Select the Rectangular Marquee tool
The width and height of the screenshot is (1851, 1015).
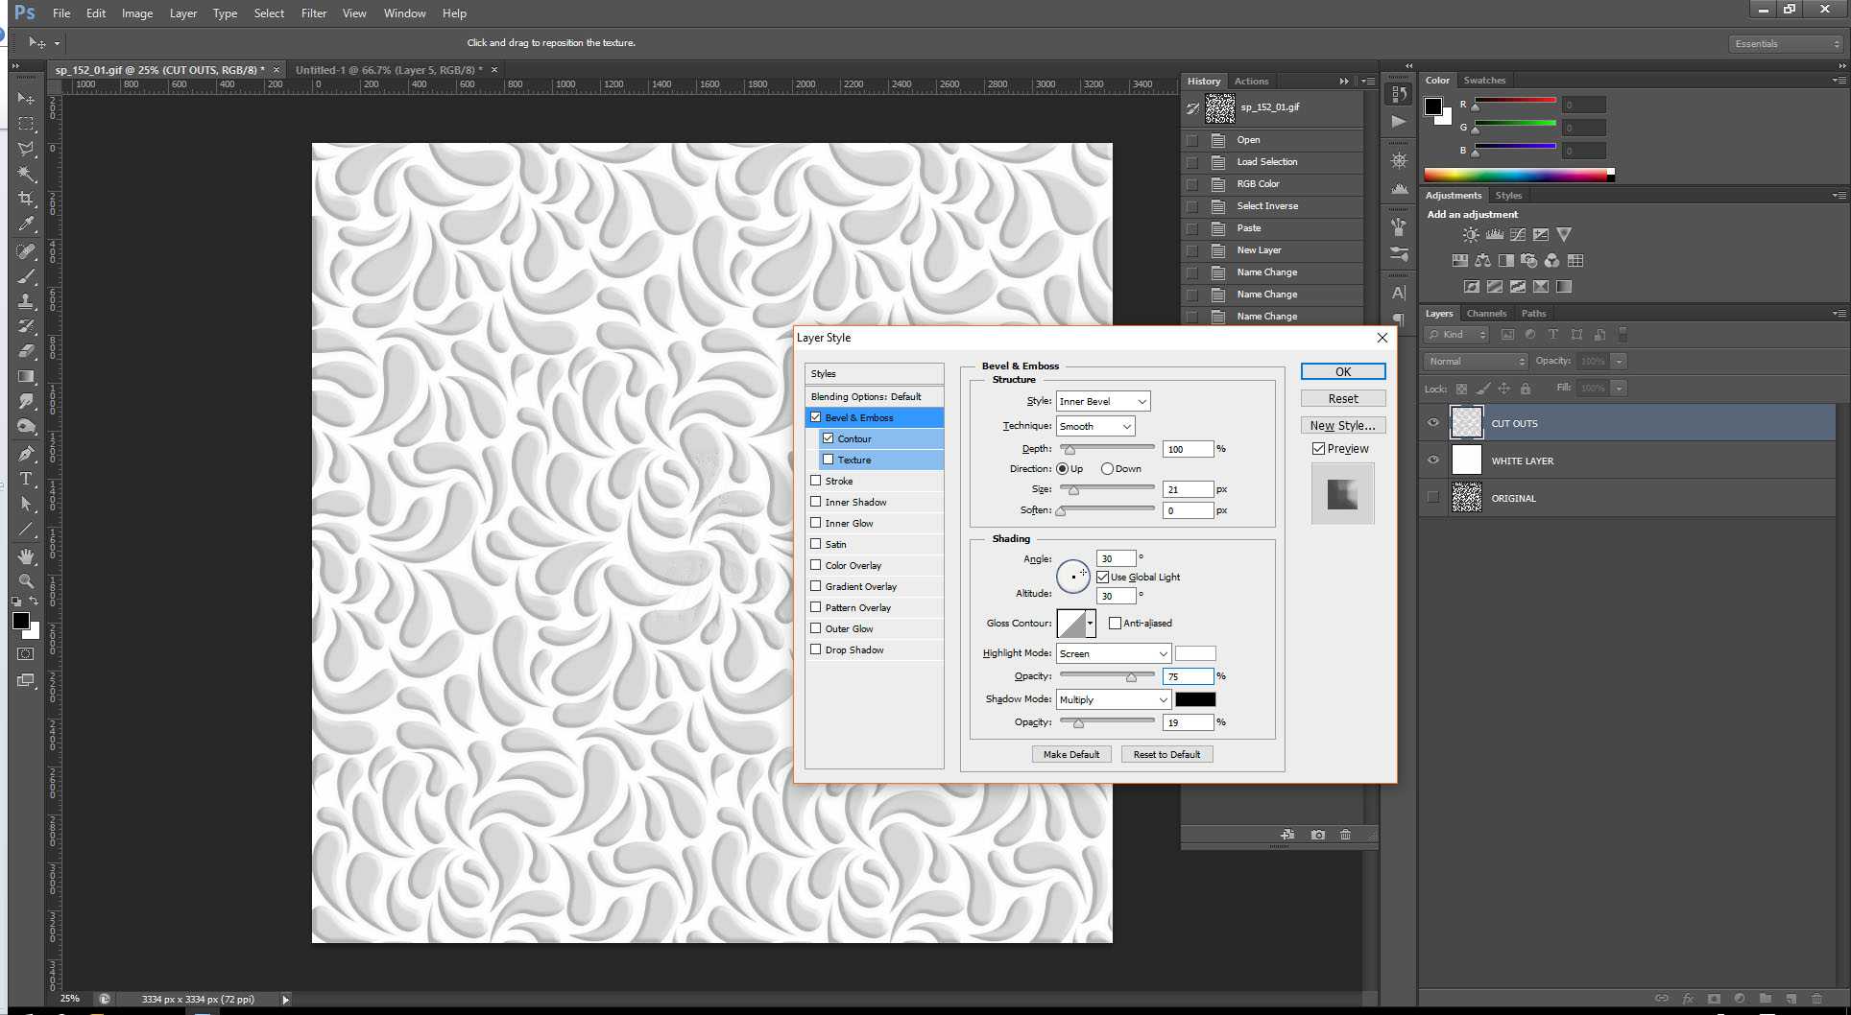[26, 124]
